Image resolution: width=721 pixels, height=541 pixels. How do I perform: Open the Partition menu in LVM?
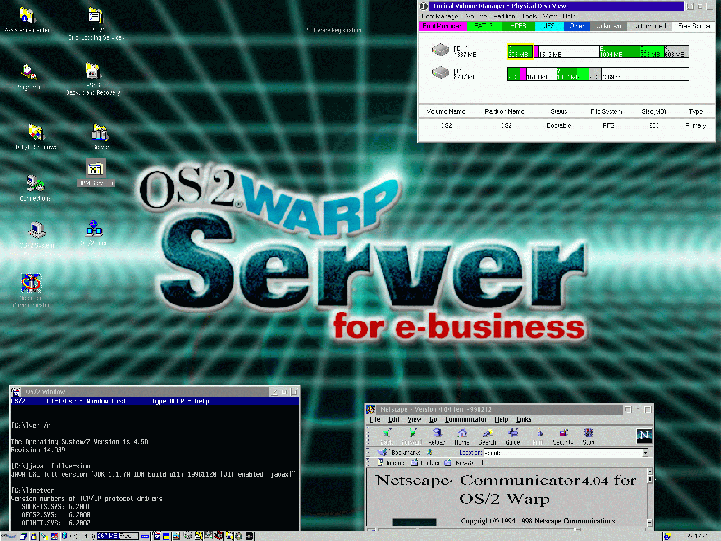[x=504, y=16]
